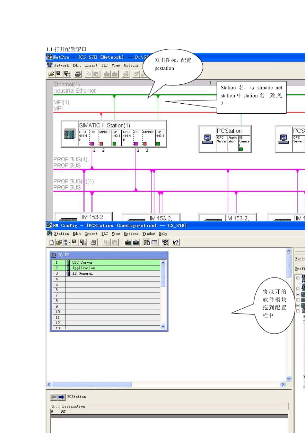Click the back arrow beside PCStation
The image size is (305, 433).
click(54, 397)
